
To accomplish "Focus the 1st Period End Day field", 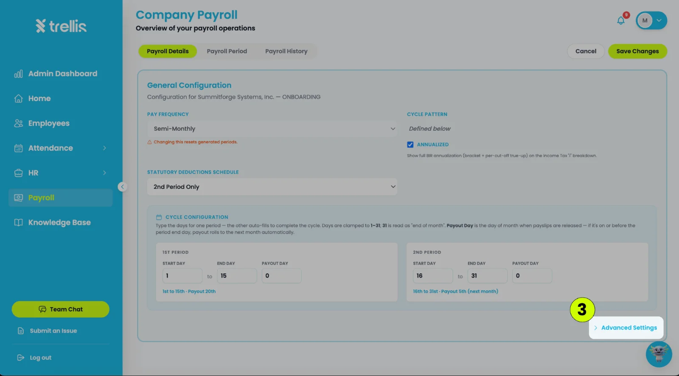I will [237, 276].
